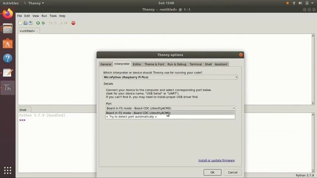This screenshot has width=317, height=178.
Task: Open the Help menu
Action: [62, 16]
